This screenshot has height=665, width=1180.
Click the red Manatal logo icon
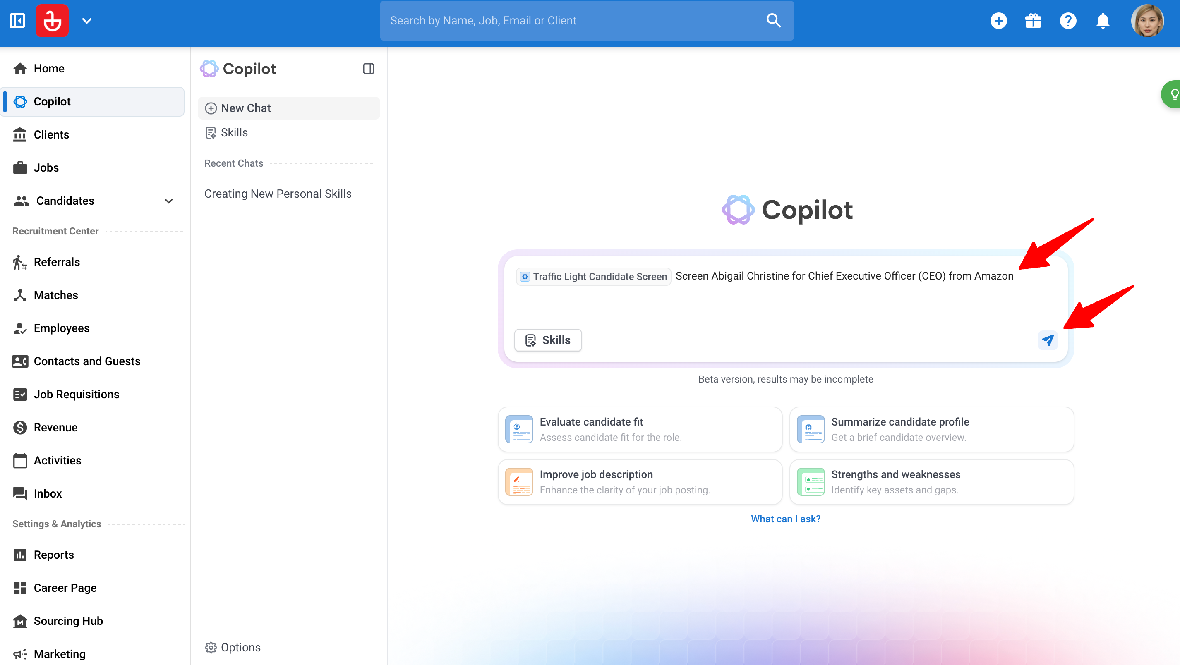52,21
